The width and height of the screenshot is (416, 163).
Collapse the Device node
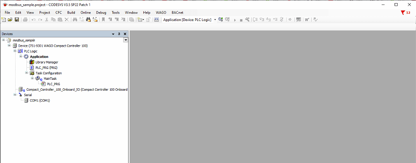9,46
